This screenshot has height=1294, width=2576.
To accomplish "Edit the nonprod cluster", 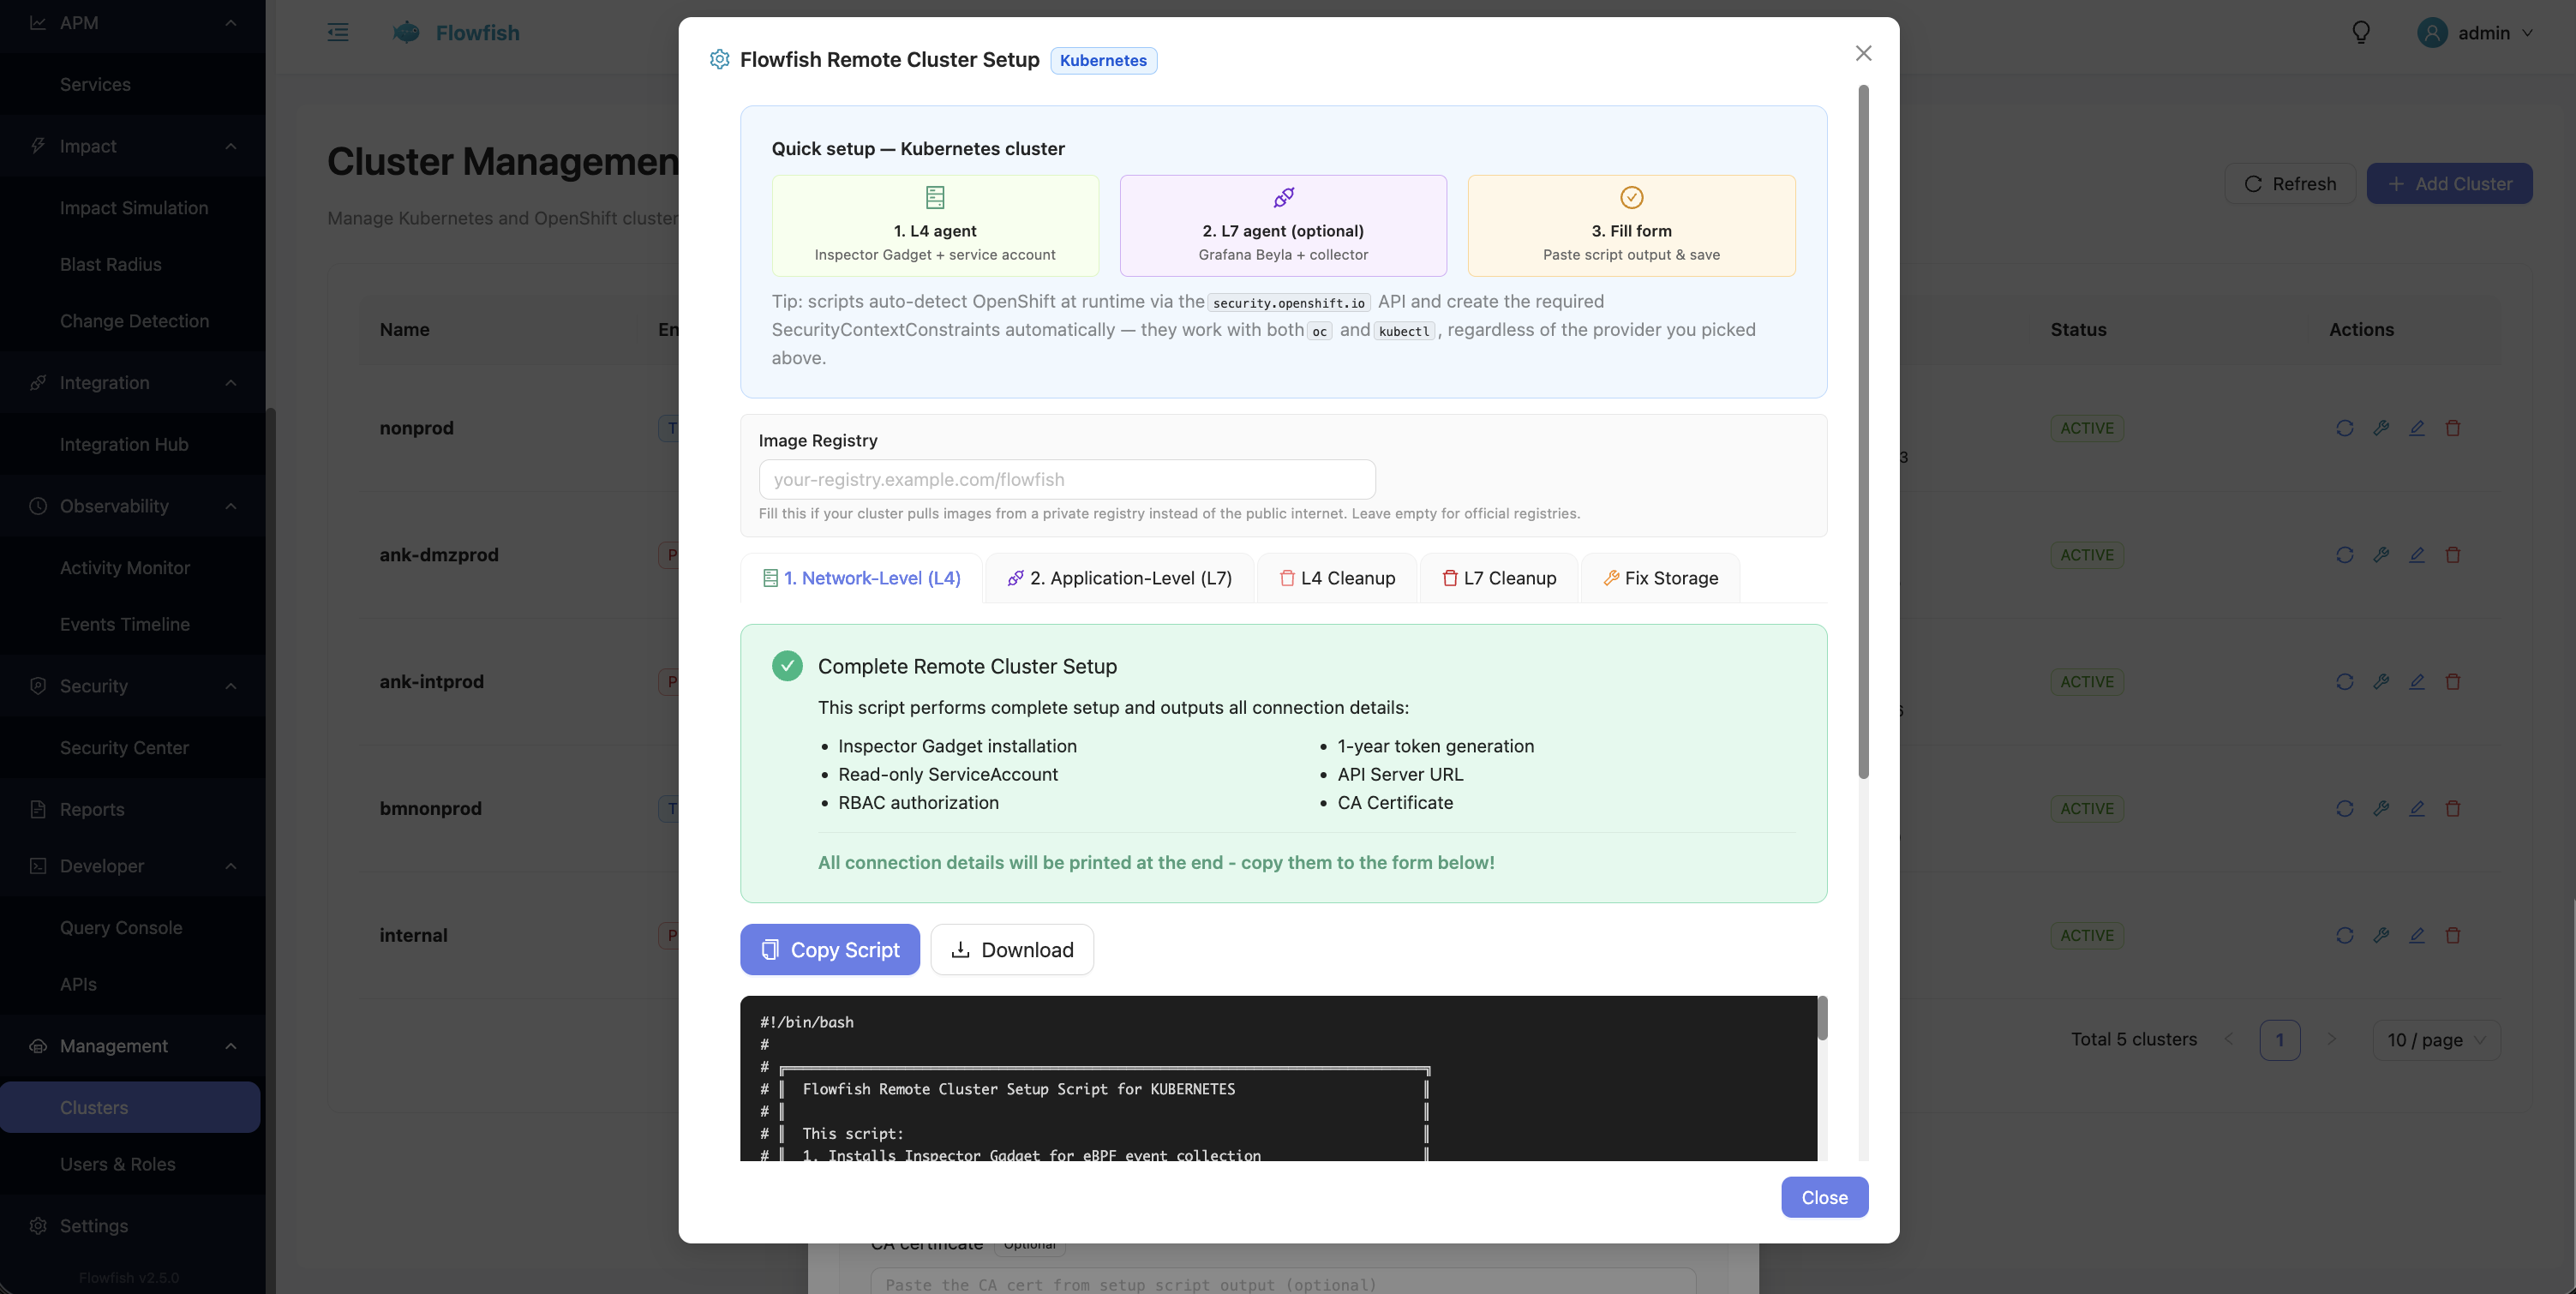I will pyautogui.click(x=2416, y=428).
